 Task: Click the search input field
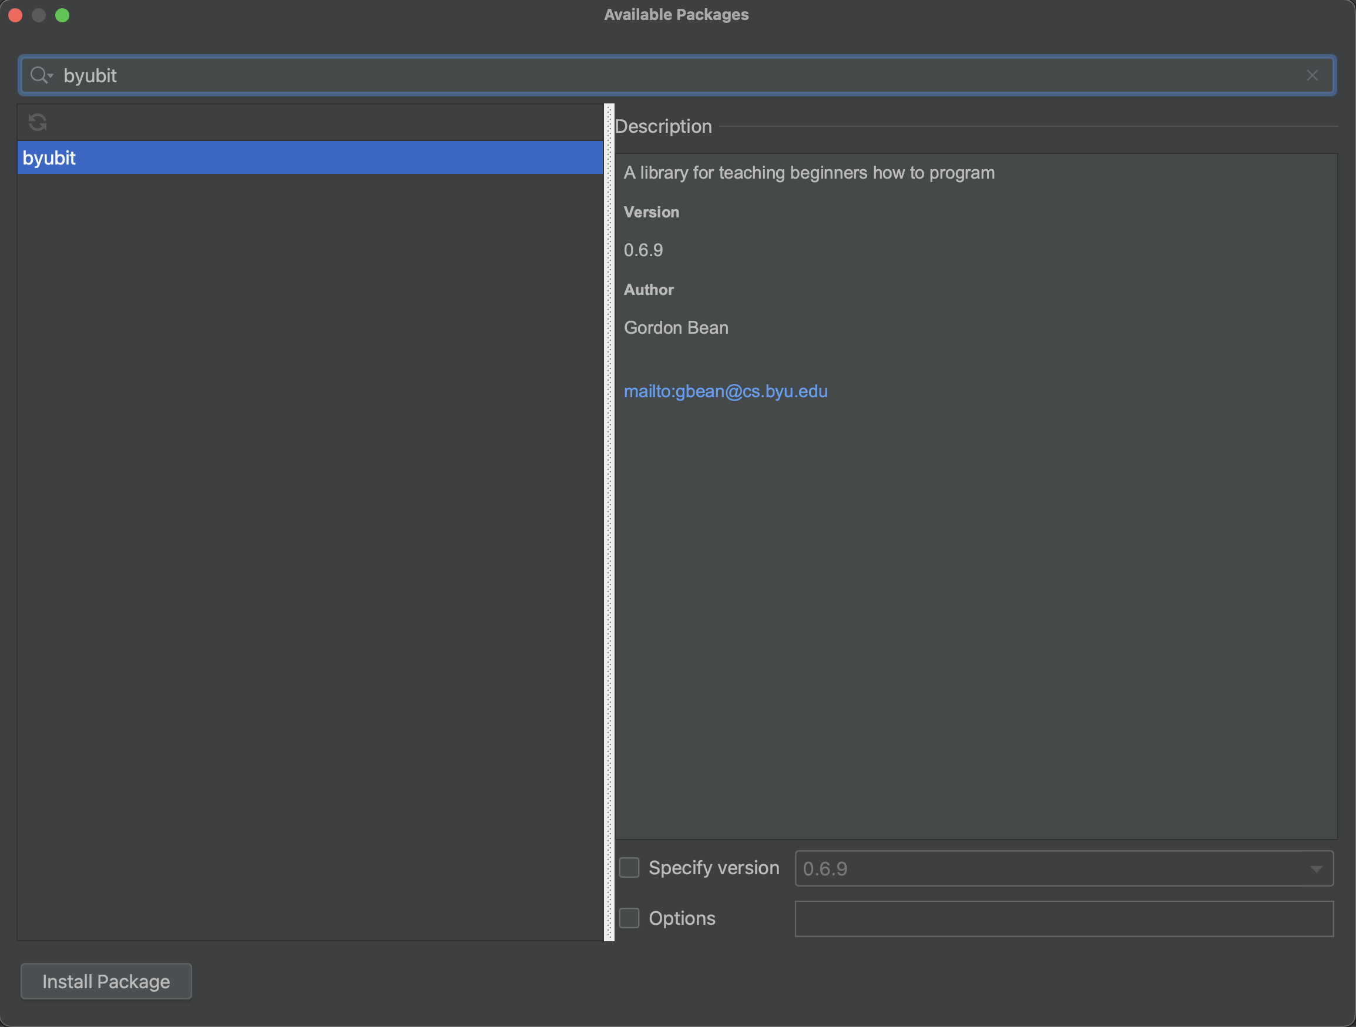(677, 75)
